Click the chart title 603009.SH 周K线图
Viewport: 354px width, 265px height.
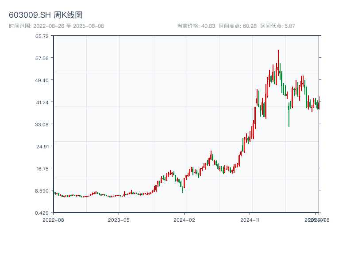[46, 15]
